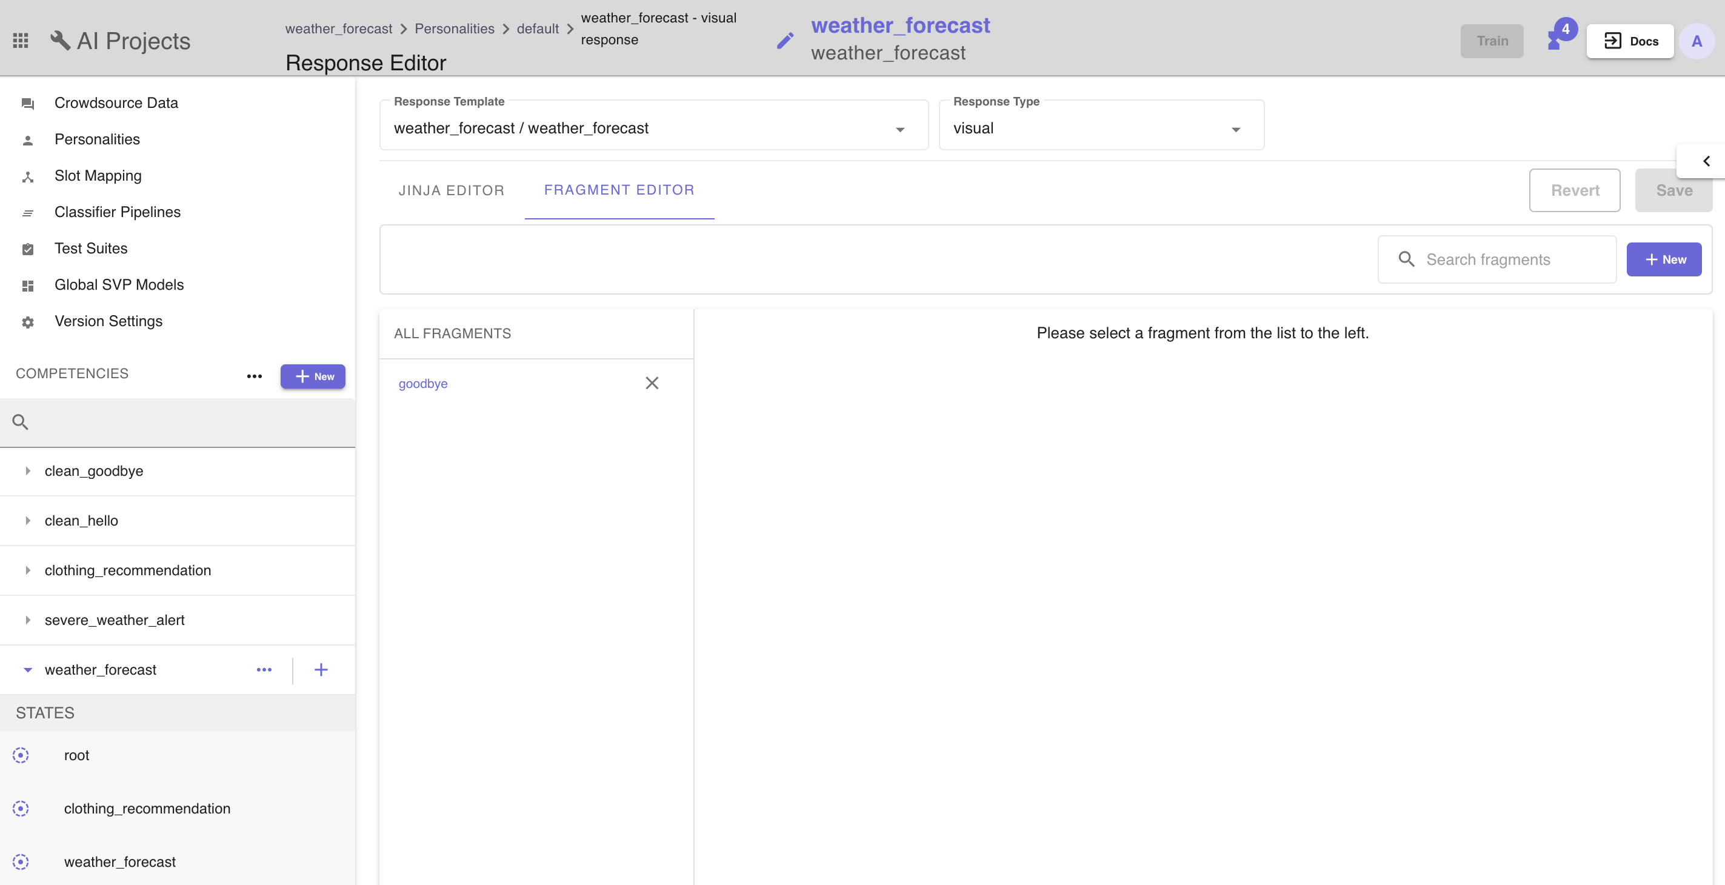1725x885 pixels.
Task: Click the Slot Mapping icon
Action: (27, 177)
